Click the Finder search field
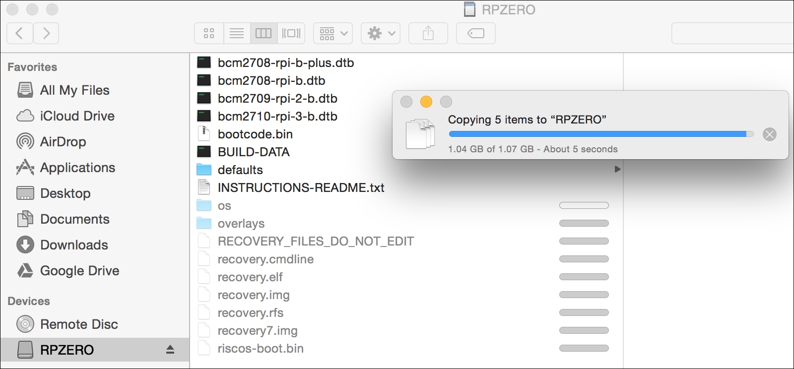Image resolution: width=794 pixels, height=369 pixels. (732, 33)
